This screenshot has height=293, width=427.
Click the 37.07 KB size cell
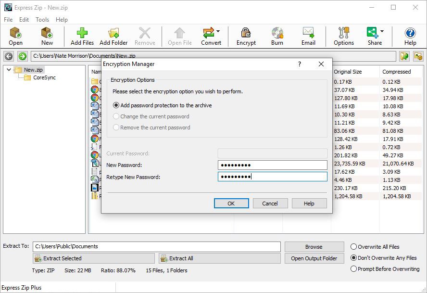(344, 90)
